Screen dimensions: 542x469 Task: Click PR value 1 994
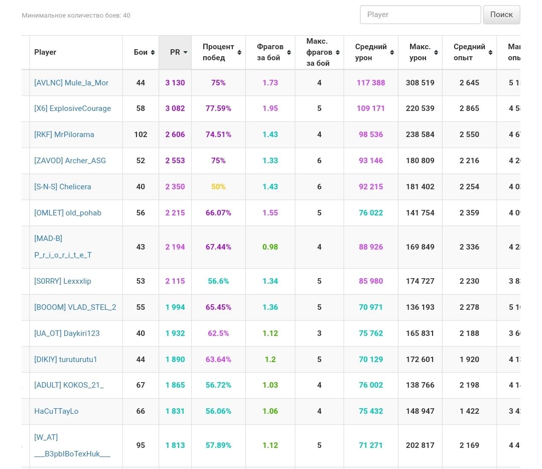pos(175,307)
